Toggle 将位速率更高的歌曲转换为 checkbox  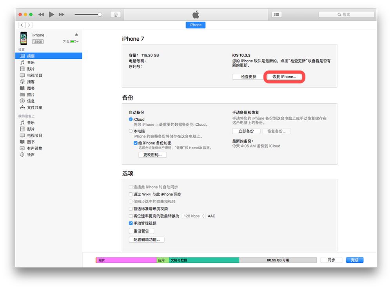pos(131,216)
